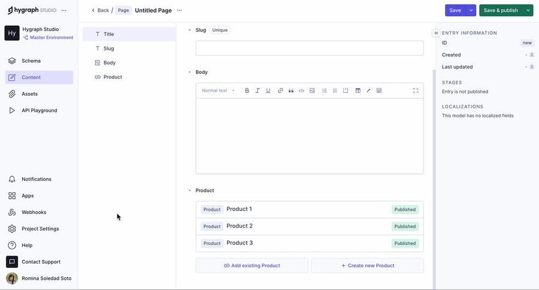This screenshot has height=290, width=539.
Task: Open the Save & publish dropdown arrow
Action: [x=528, y=10]
